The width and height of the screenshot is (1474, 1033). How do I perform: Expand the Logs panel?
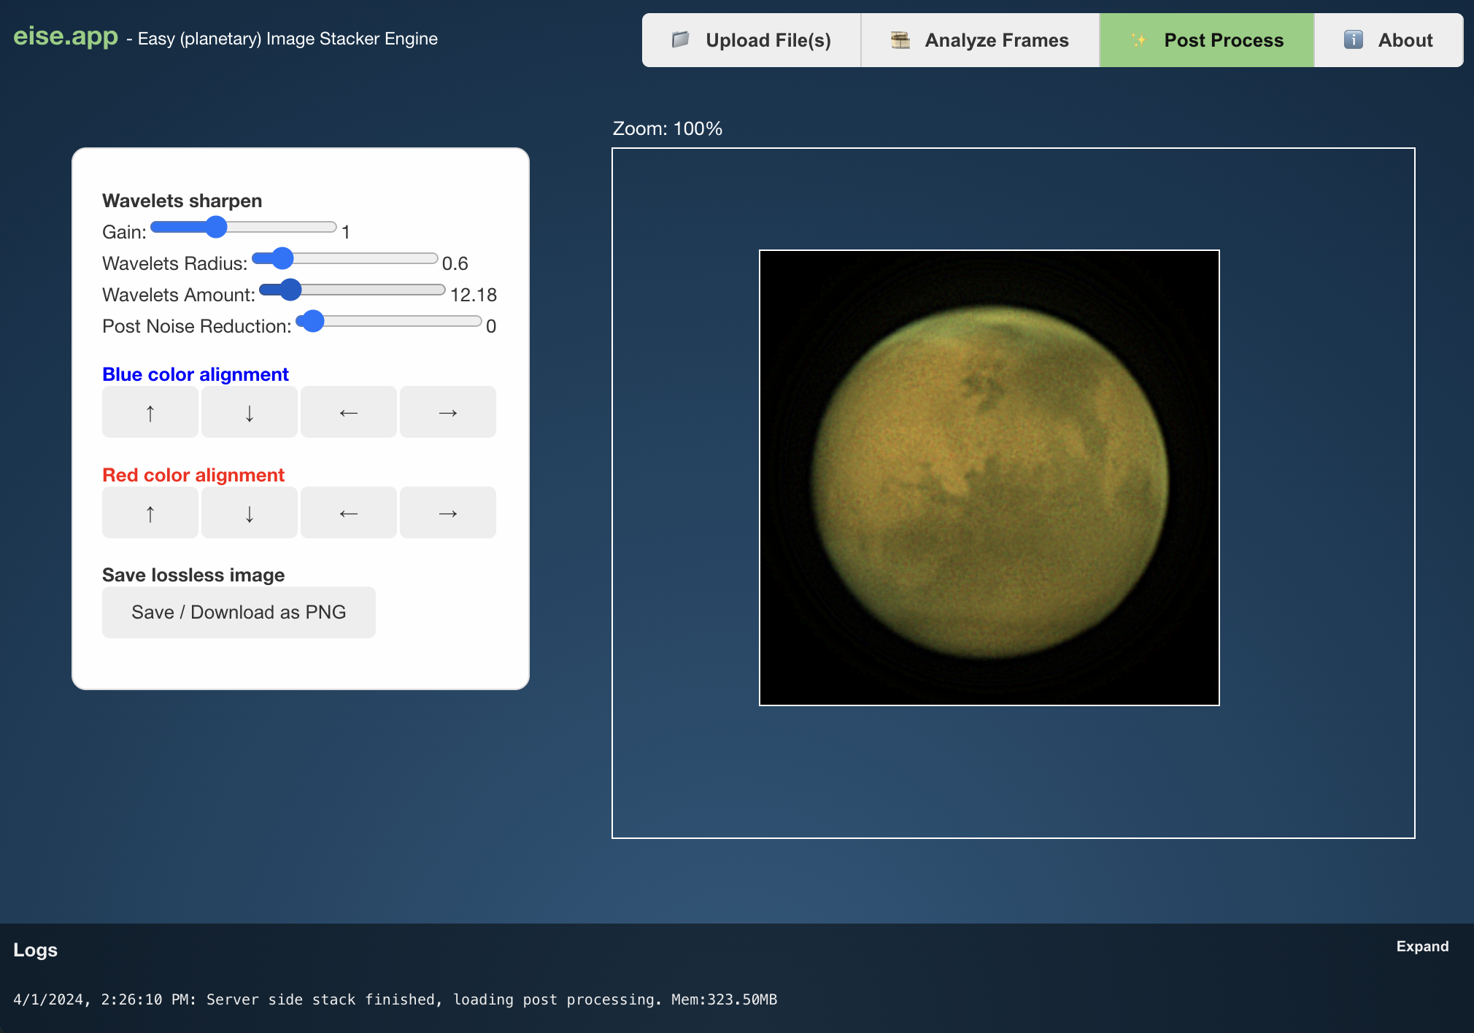click(1422, 946)
